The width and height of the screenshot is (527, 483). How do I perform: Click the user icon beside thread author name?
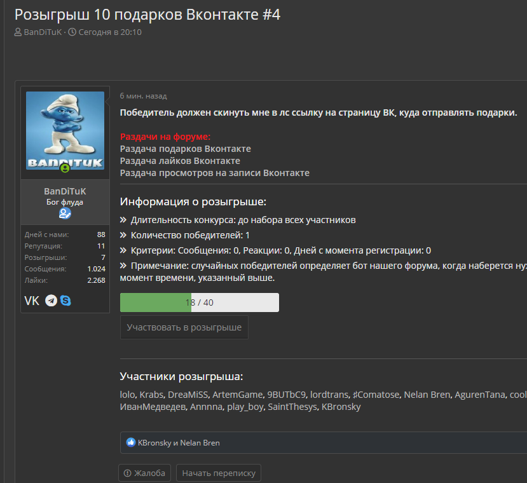coord(18,32)
